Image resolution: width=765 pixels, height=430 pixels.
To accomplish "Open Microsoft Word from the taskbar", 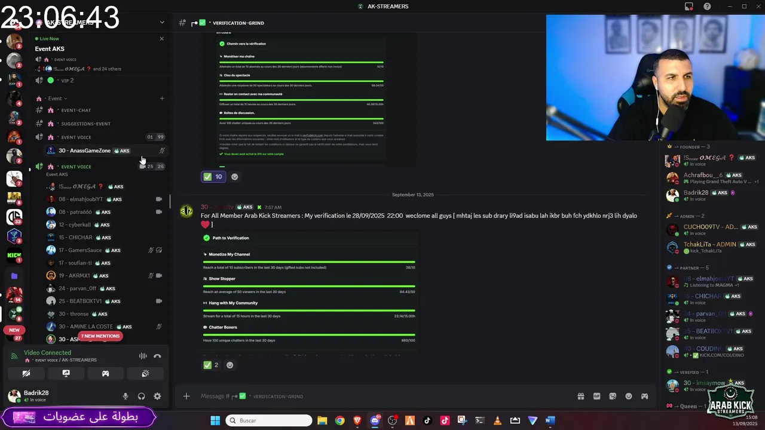I will coord(550,420).
